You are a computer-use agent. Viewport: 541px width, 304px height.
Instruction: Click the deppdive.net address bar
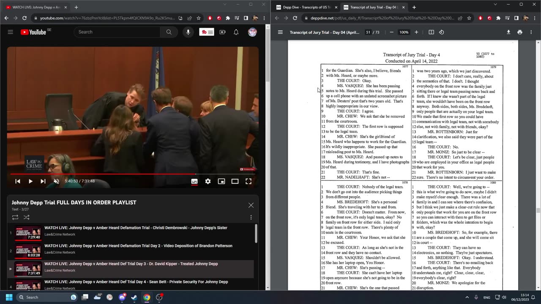(x=383, y=18)
